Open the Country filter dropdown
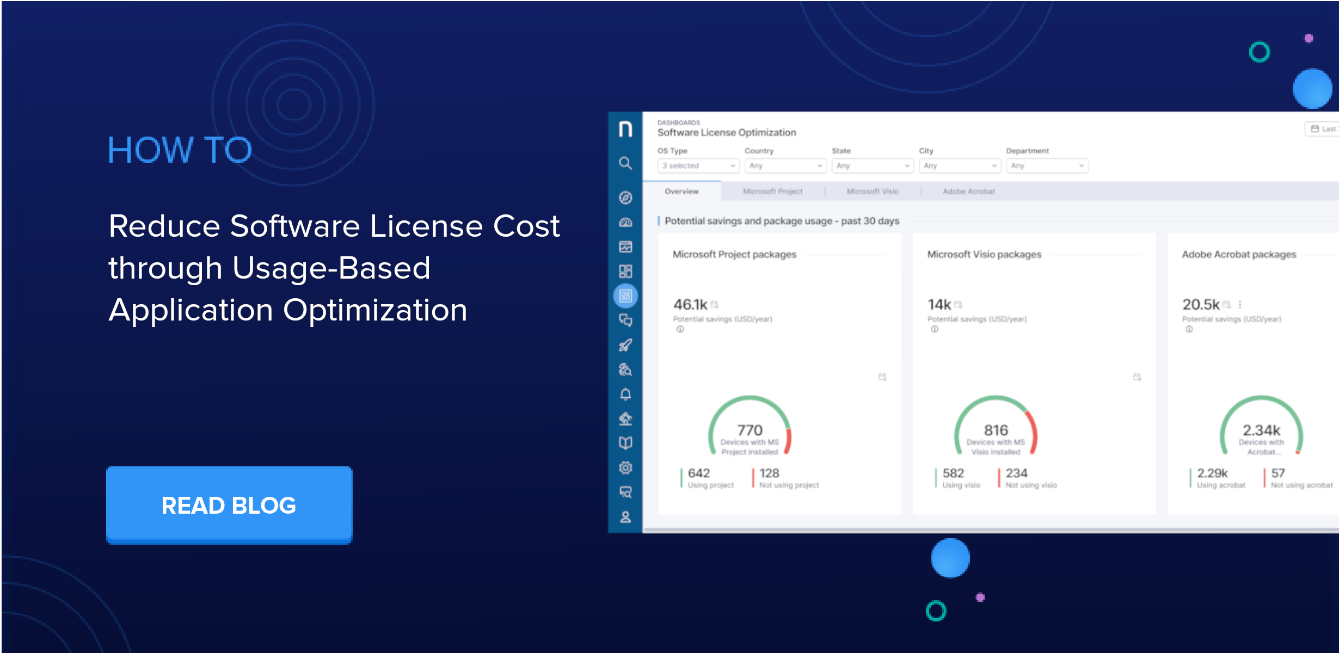This screenshot has width=1339, height=653. coord(785,165)
